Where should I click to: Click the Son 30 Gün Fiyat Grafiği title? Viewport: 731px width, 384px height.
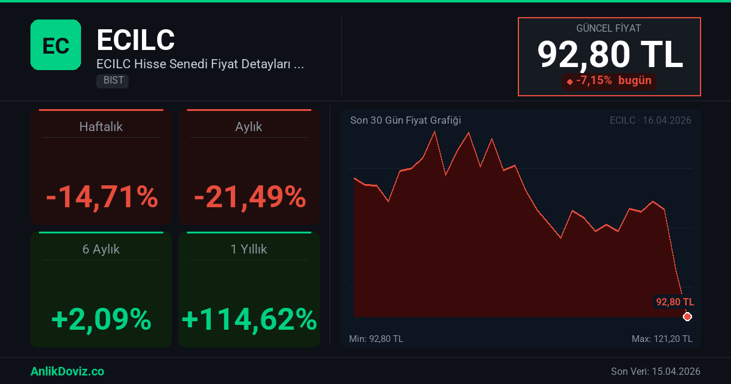(405, 120)
